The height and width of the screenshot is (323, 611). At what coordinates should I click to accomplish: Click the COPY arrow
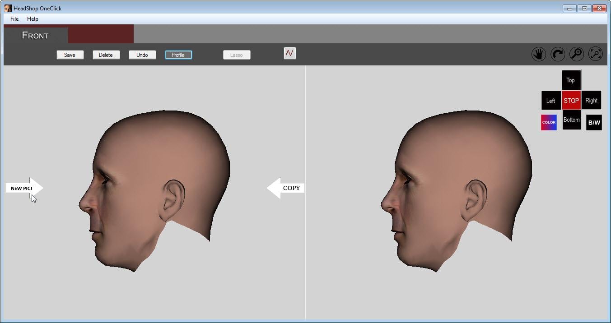(285, 188)
